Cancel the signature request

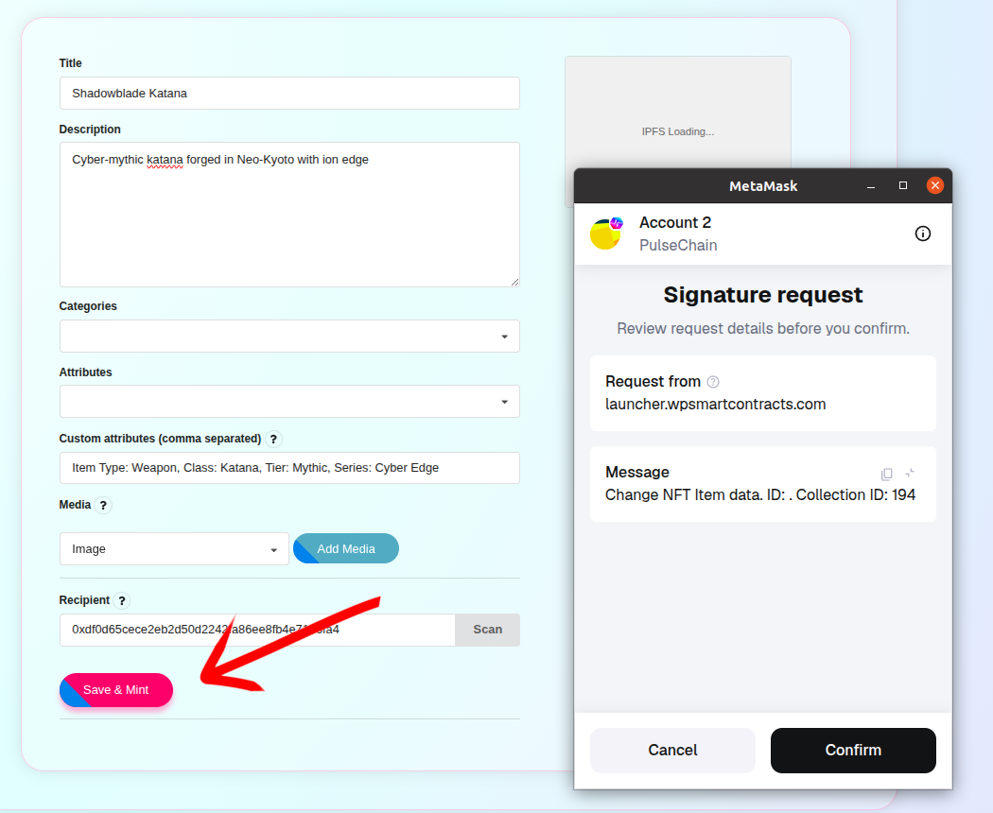coord(672,750)
